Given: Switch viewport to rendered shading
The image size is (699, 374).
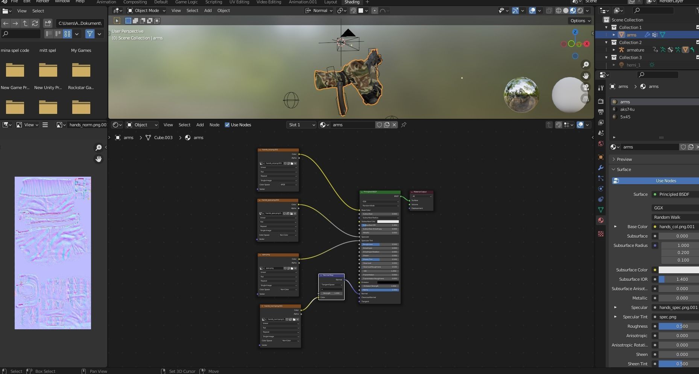Looking at the screenshot, I should pos(580,11).
